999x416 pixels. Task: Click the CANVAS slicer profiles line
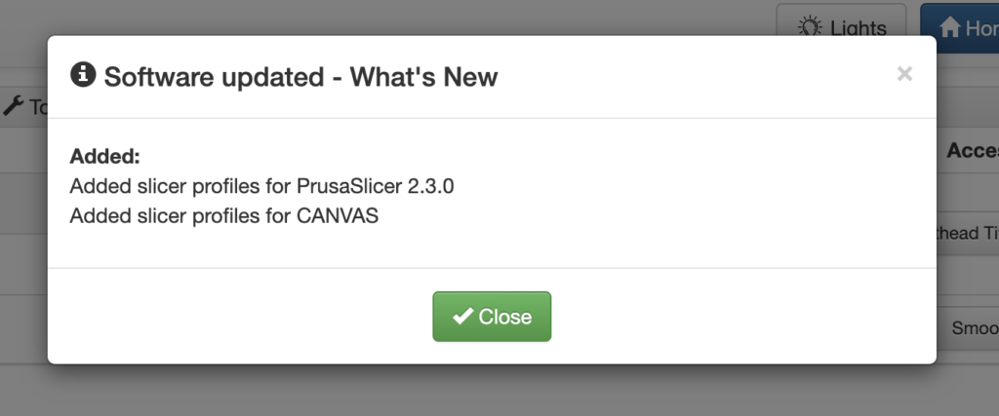click(x=224, y=216)
